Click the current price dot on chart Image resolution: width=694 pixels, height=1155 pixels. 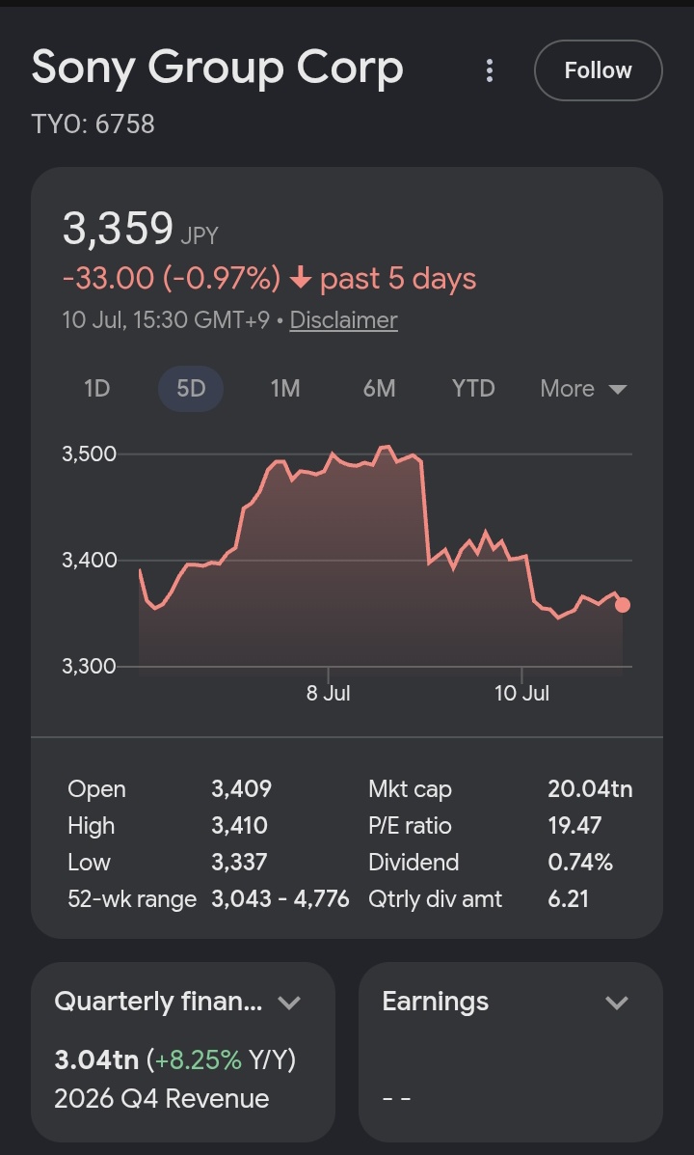pos(623,605)
